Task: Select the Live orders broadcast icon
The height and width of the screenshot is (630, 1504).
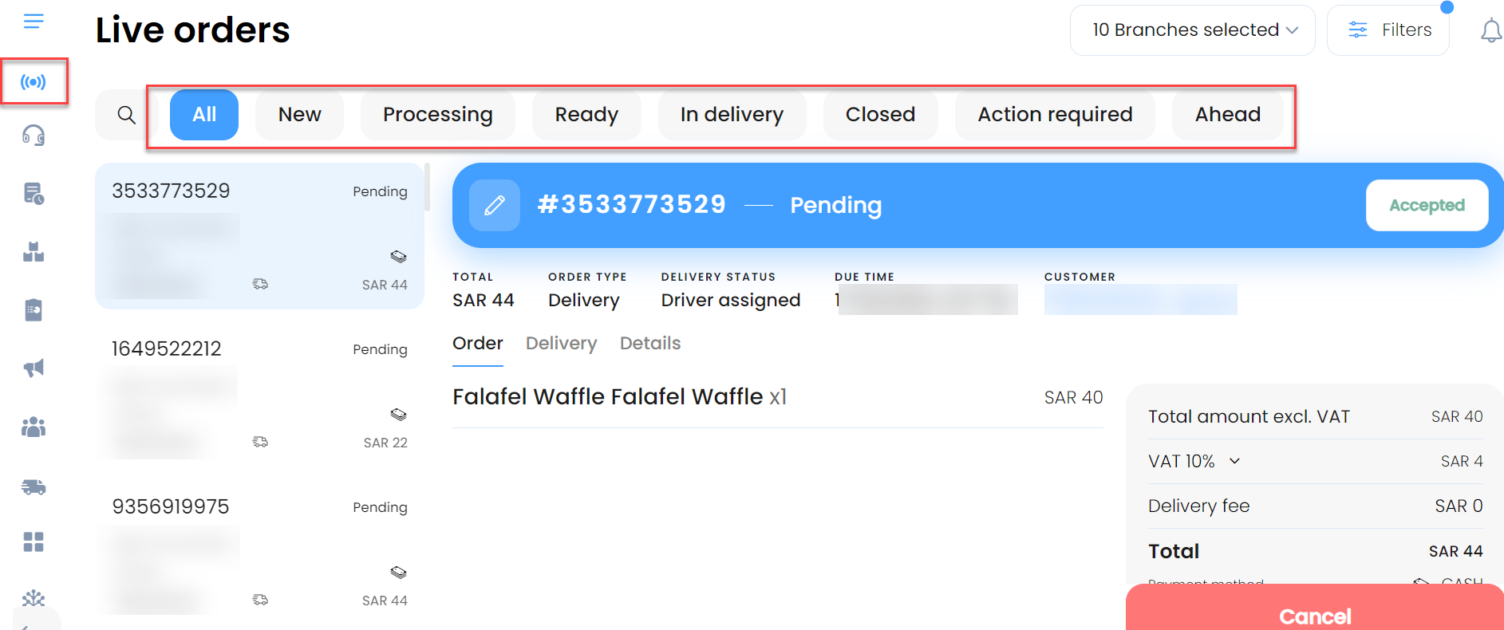Action: click(x=34, y=81)
